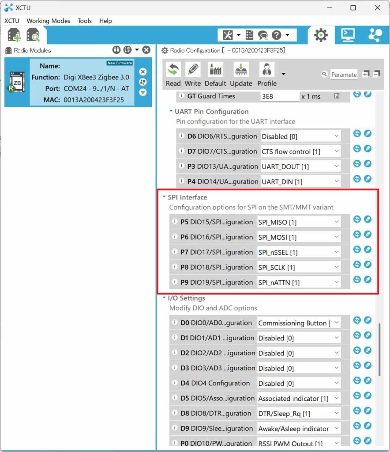Screen dimensions: 390x452
Task: Click the GT Guard Times calculator icon
Action: click(x=337, y=96)
